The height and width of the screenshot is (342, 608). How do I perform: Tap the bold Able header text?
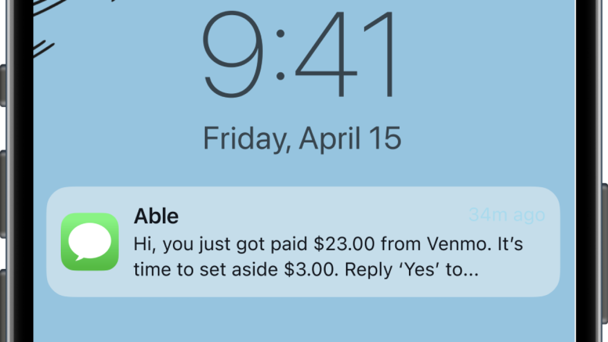pos(156,216)
